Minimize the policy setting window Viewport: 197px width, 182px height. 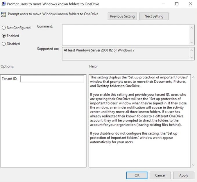point(164,4)
